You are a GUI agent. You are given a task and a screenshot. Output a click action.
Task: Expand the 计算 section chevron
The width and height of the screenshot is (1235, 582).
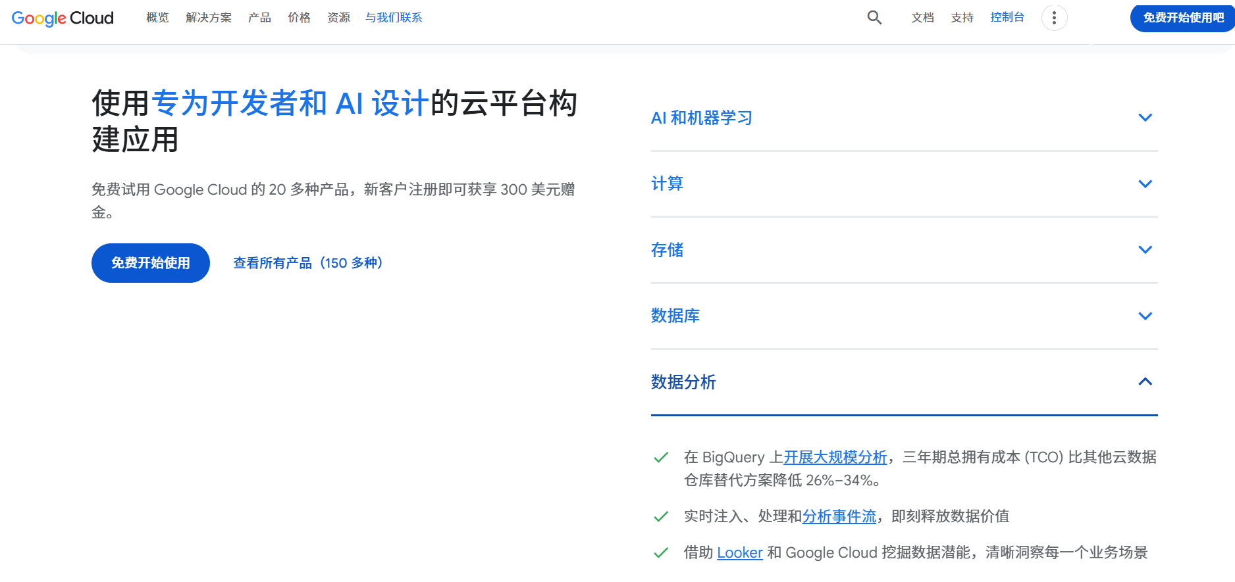tap(1145, 184)
